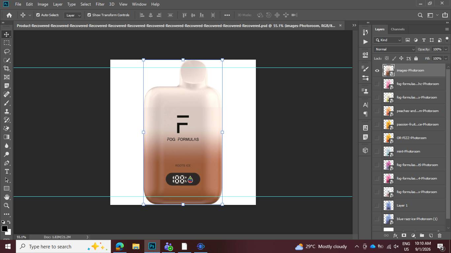Select the Gradient tool

(x=7, y=137)
